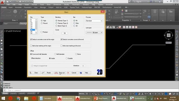This screenshot has width=179, height=101.
Task: Open the Windows Start button
Action: coord(3,98)
